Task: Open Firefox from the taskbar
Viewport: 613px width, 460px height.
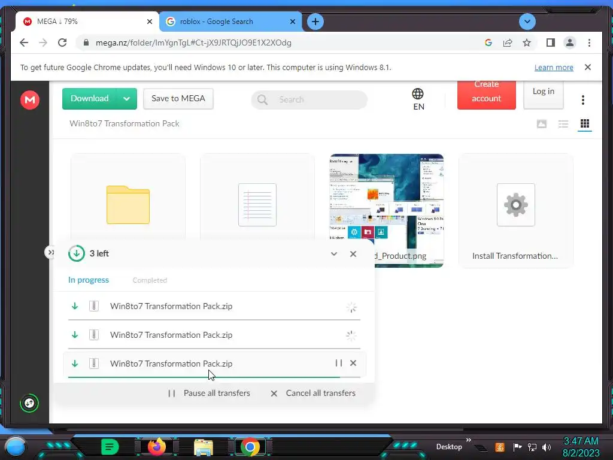Action: pos(157,447)
